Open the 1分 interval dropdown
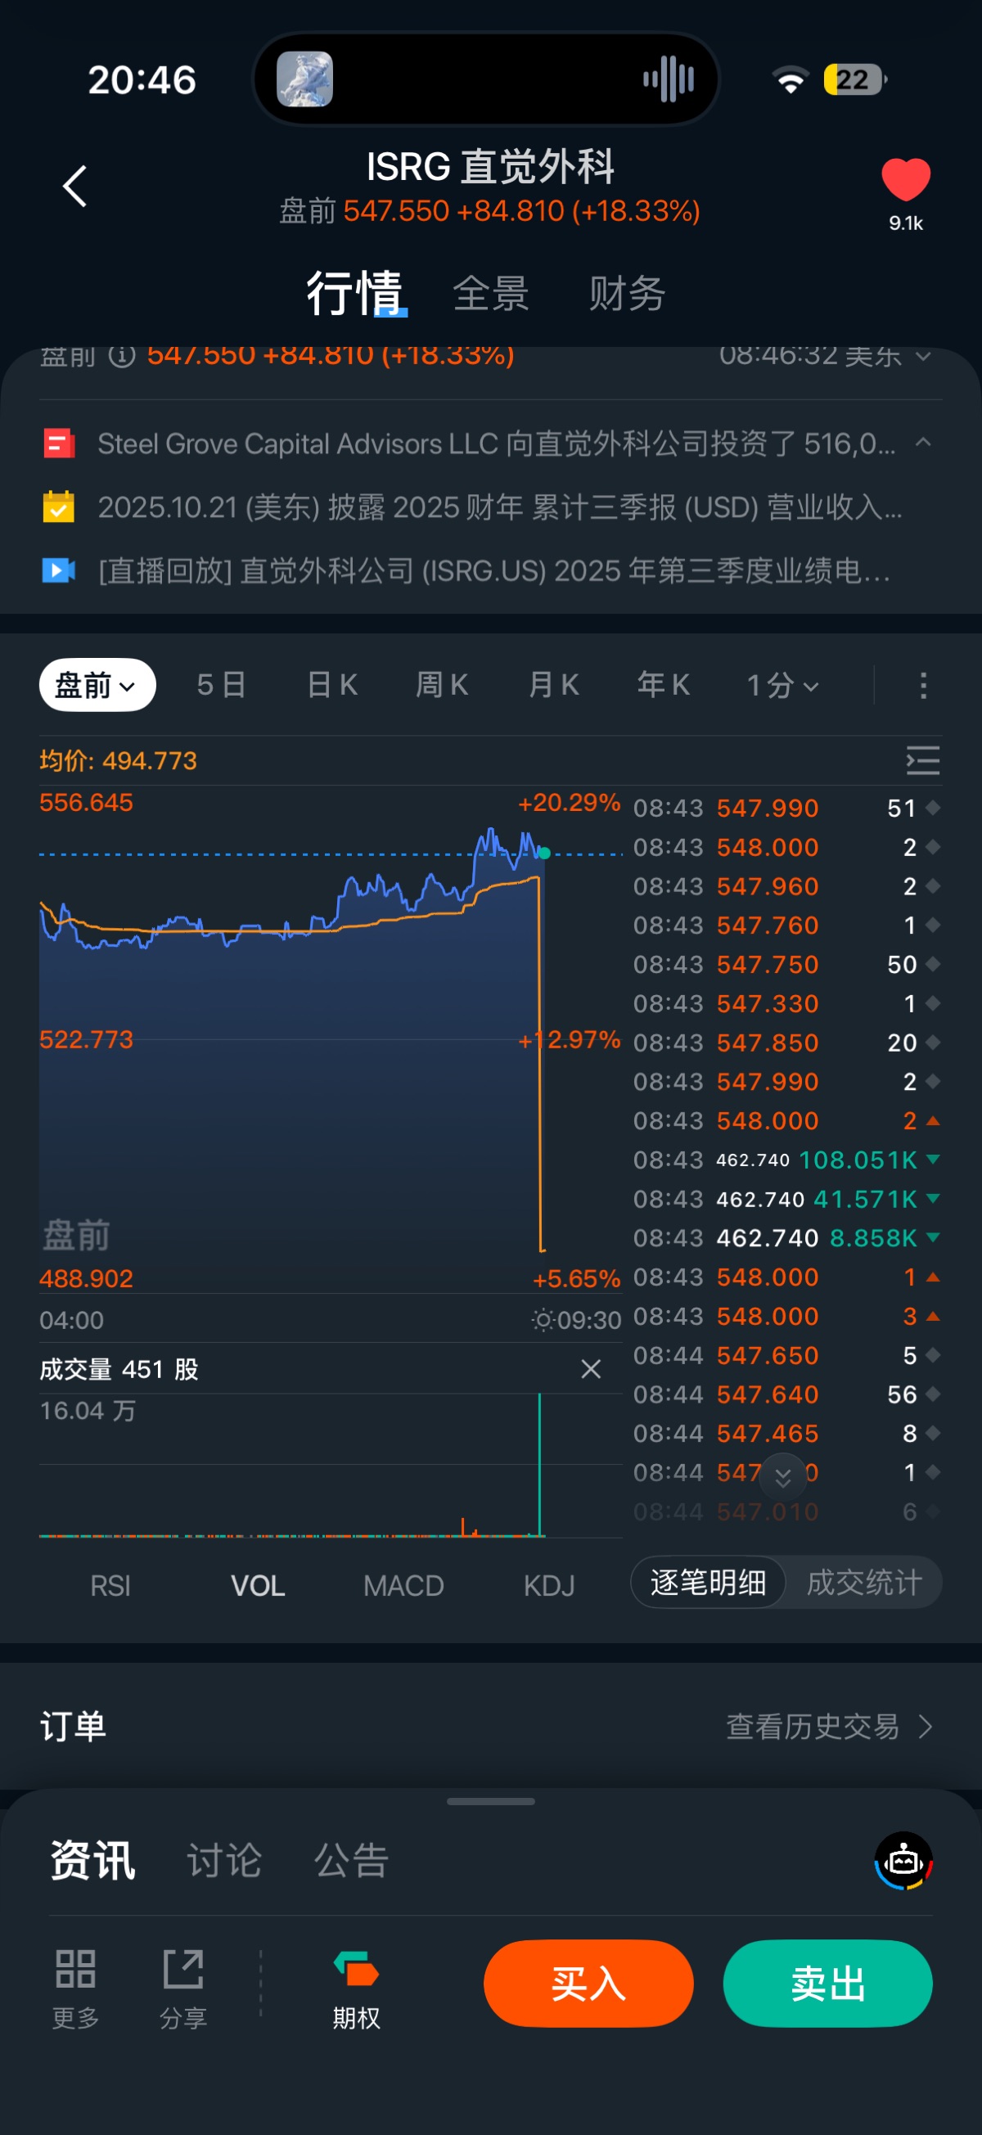Image resolution: width=982 pixels, height=2135 pixels. tap(782, 686)
